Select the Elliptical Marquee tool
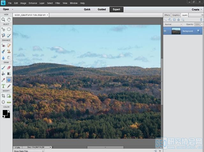 pos(9,29)
